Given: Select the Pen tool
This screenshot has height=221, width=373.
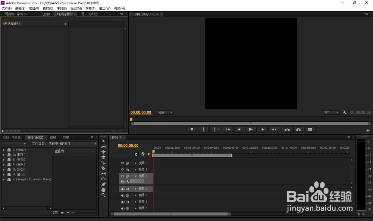Looking at the screenshot, I should click(103, 184).
